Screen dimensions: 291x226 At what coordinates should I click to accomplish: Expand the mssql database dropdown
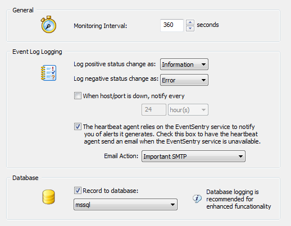(125, 205)
